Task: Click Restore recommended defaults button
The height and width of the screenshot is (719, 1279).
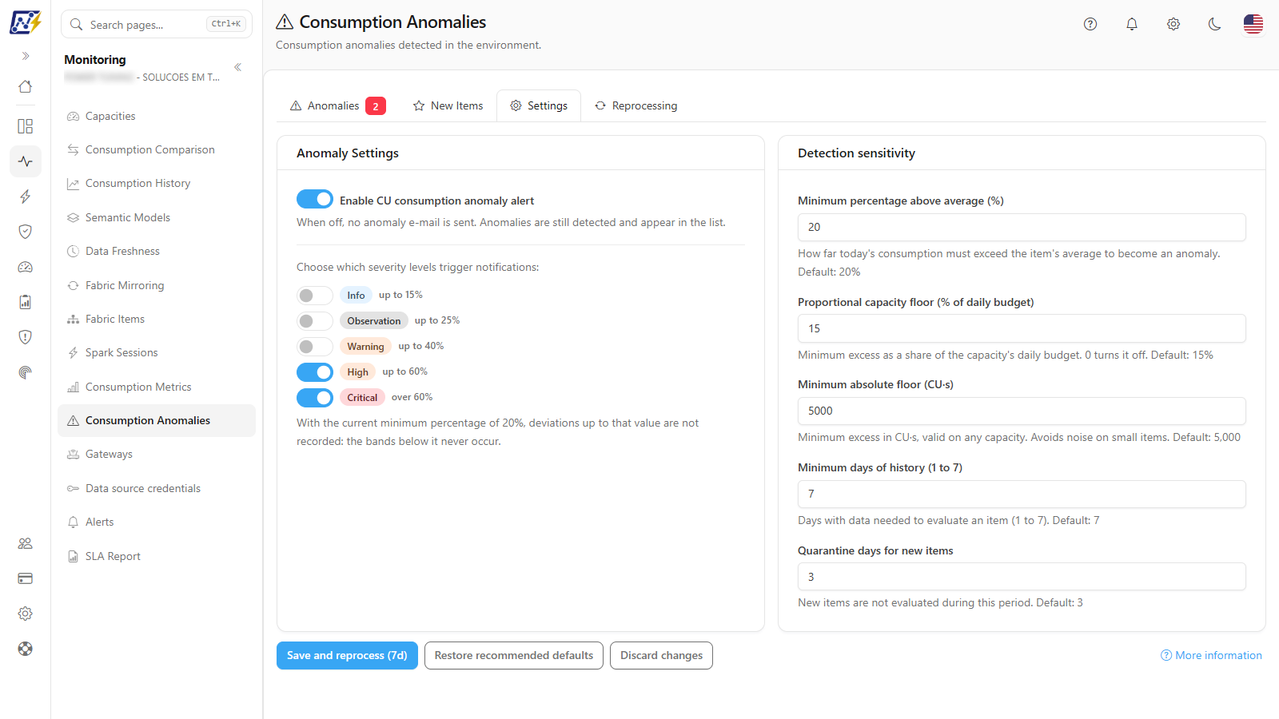Action: click(514, 655)
